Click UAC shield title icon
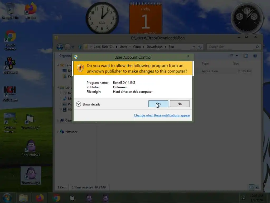Screen dimensions: 270x203 coord(76,57)
